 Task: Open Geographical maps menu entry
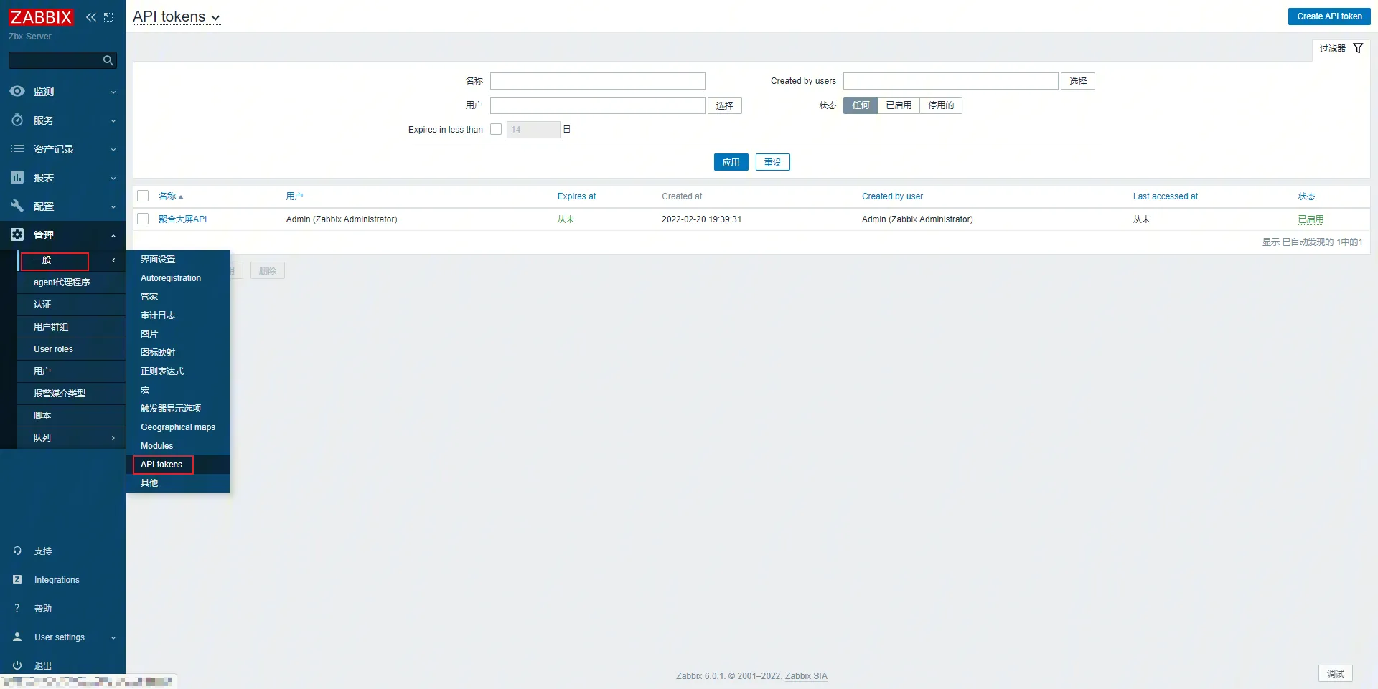[x=178, y=427]
